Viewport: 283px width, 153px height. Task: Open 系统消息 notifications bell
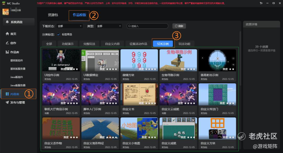7,22
